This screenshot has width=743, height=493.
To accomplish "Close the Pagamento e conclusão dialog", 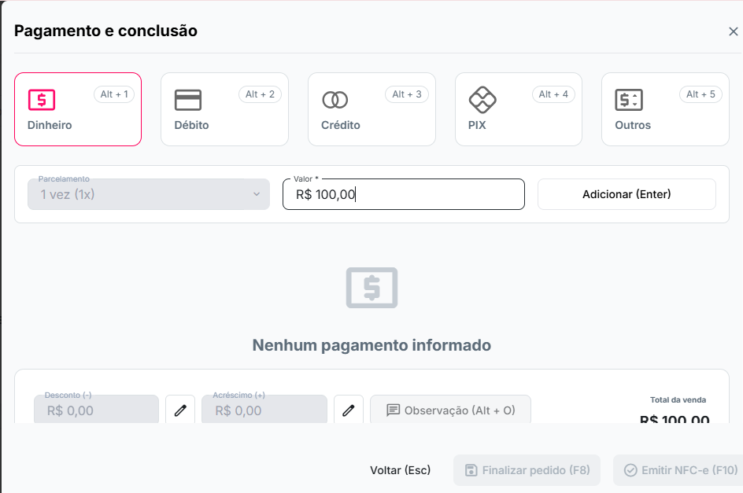I will pos(734,31).
